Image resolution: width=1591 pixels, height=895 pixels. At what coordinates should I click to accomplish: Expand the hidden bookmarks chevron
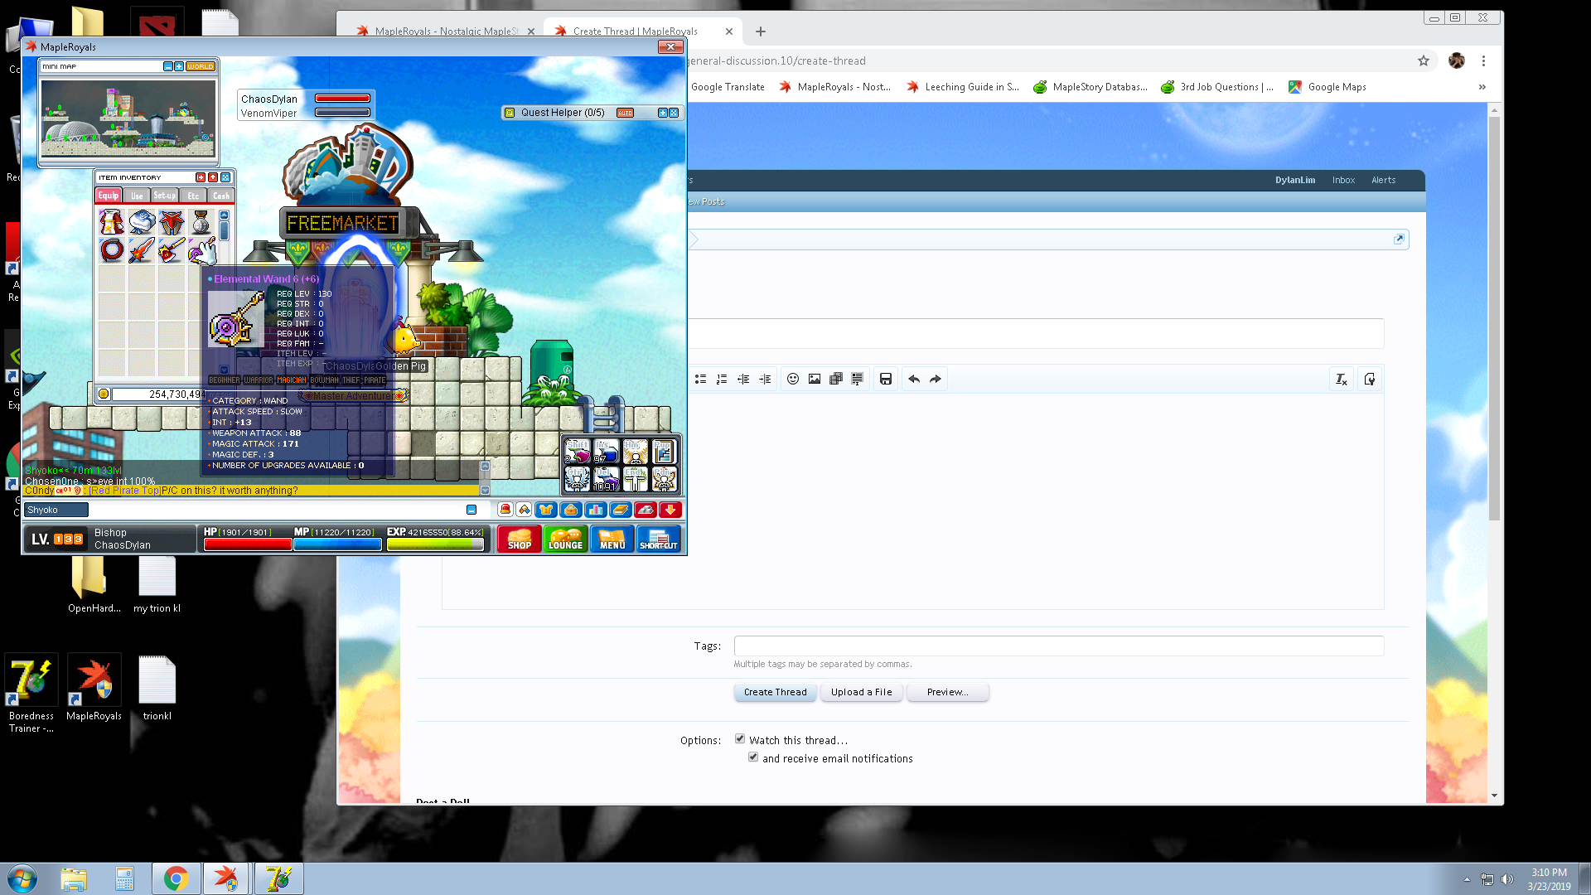[1482, 87]
